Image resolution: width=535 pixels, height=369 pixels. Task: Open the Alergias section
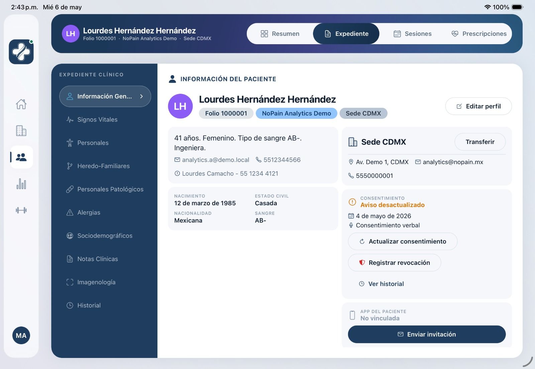click(x=105, y=212)
